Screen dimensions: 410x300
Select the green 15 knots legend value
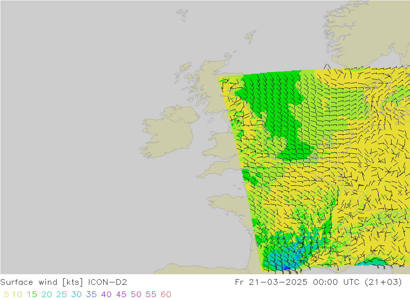(32, 294)
